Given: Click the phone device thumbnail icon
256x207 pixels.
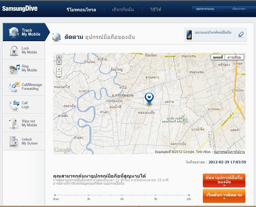Looking at the screenshot, I should point(189,35).
